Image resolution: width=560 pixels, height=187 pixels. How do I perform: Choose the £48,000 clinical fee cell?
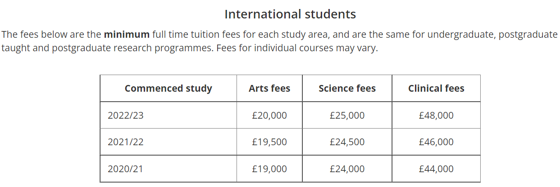(x=436, y=116)
